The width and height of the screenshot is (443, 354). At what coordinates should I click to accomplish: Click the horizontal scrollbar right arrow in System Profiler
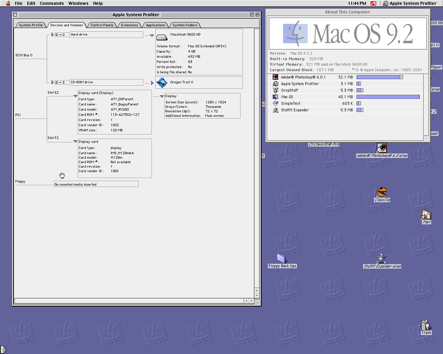click(x=251, y=301)
